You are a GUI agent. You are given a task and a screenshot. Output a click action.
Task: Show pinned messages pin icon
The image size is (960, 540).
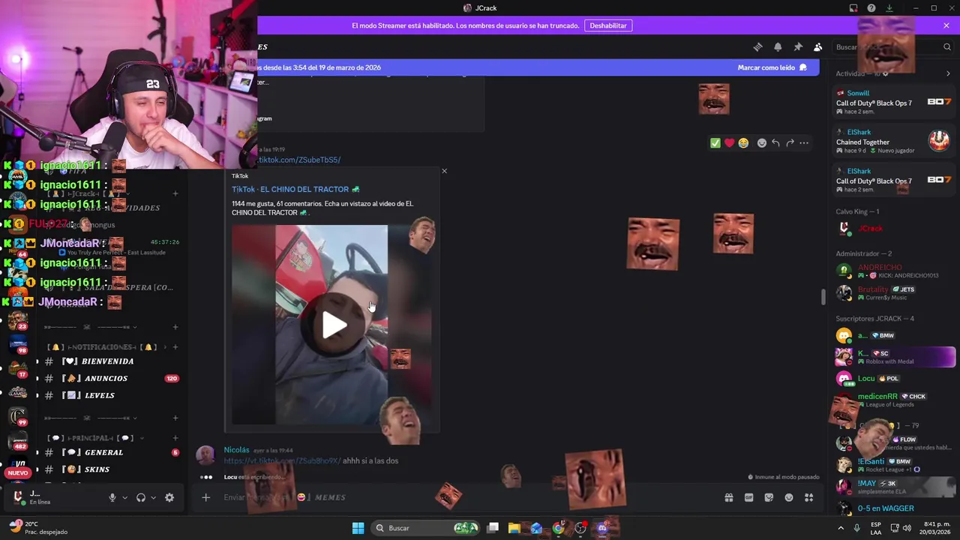798,46
